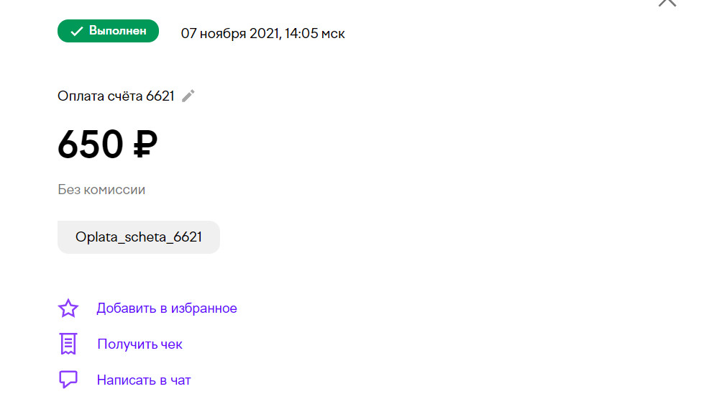Click the green "Выполнен" status badge

[109, 31]
